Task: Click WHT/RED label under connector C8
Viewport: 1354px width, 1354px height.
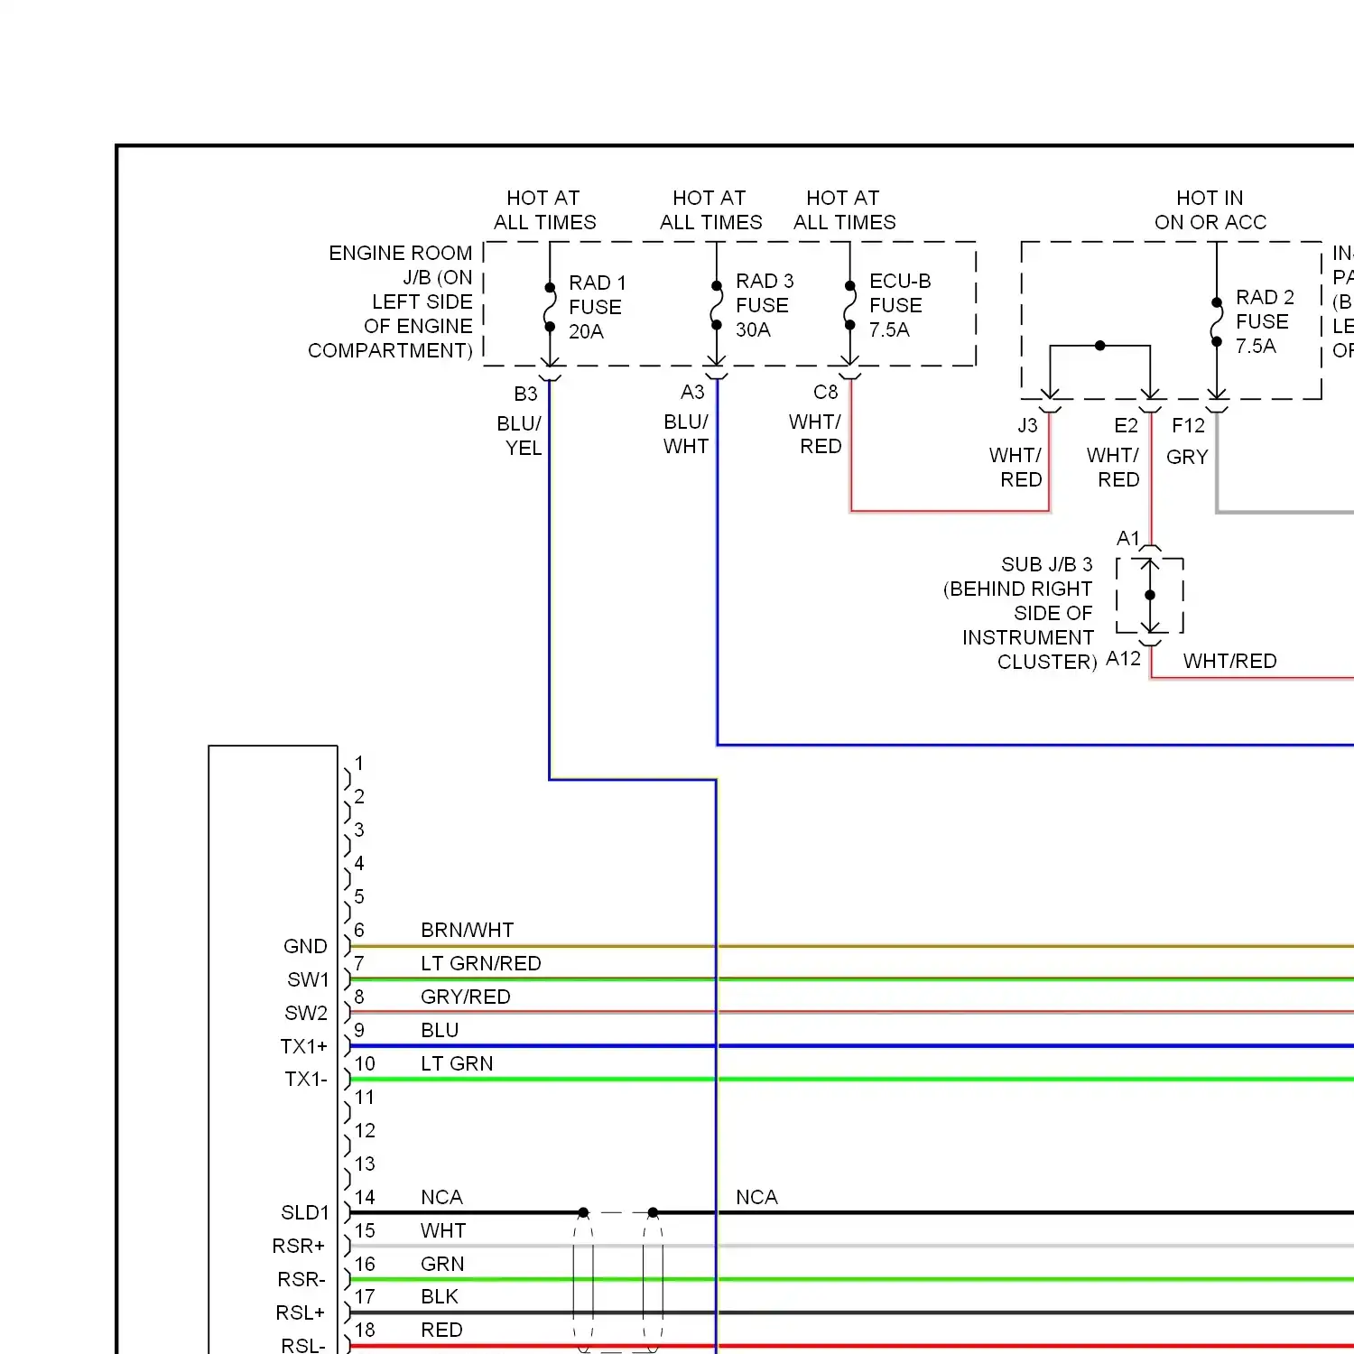Action: [815, 434]
